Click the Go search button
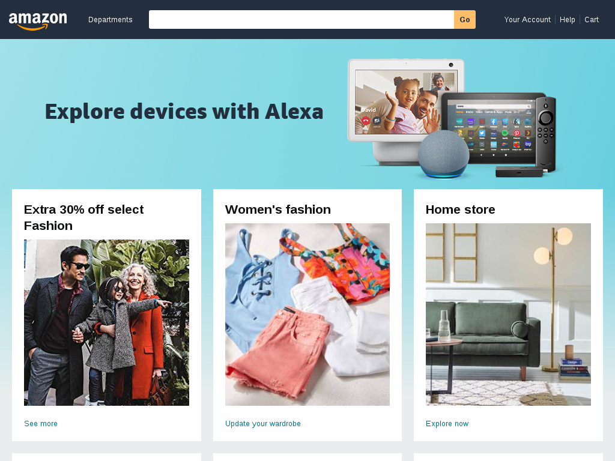 (465, 20)
